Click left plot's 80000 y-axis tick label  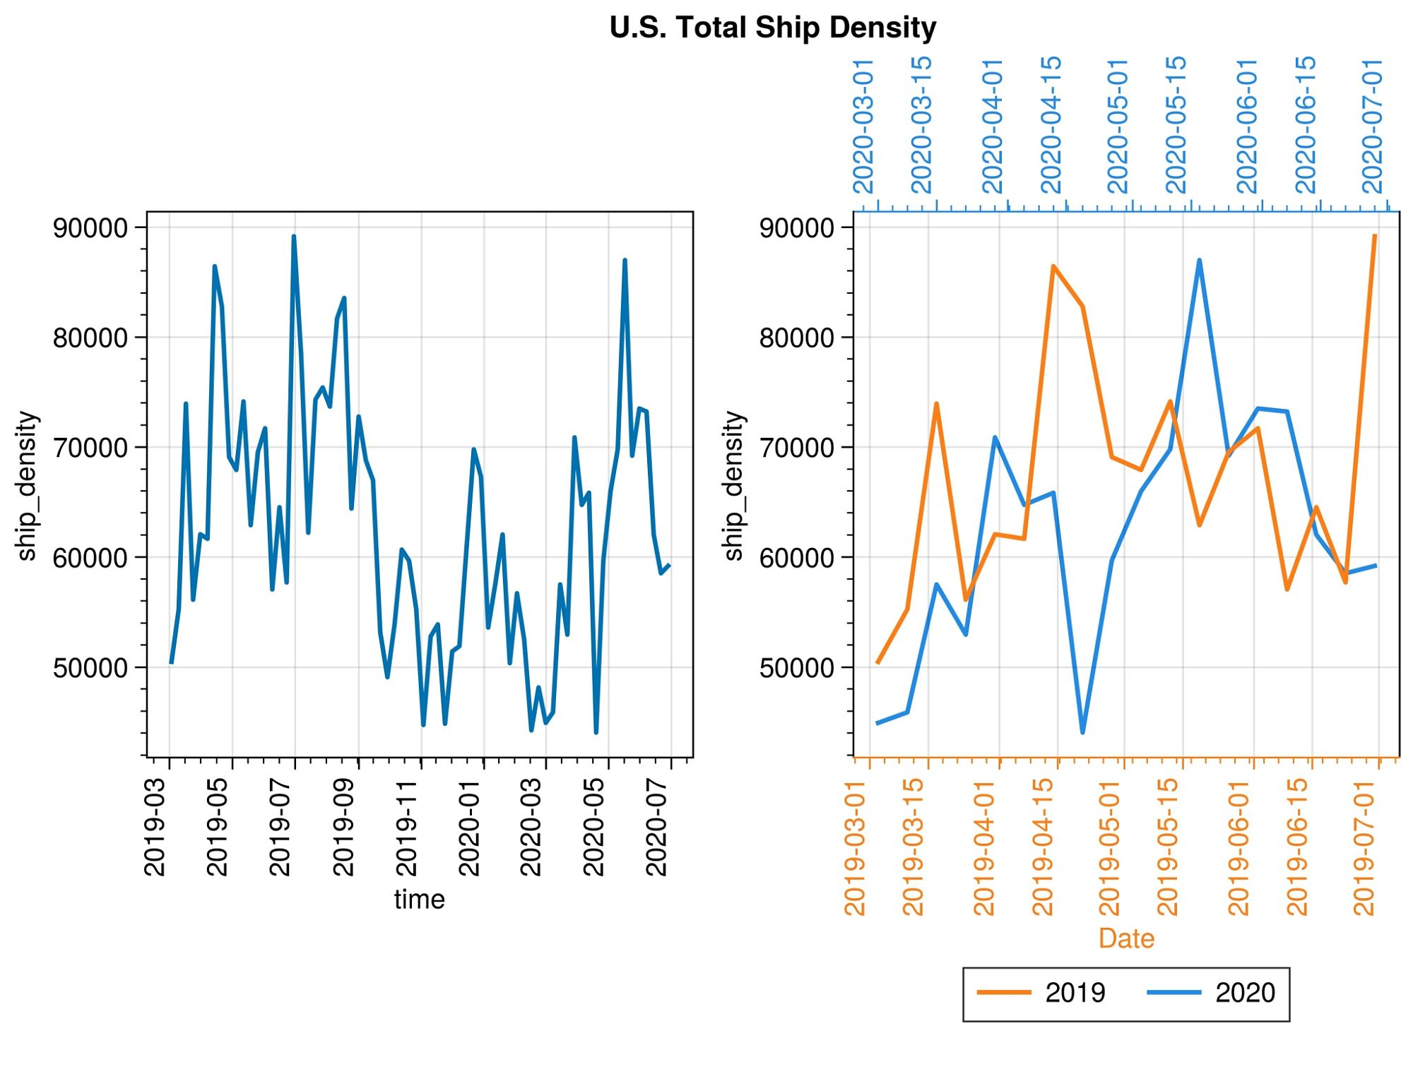pyautogui.click(x=90, y=338)
